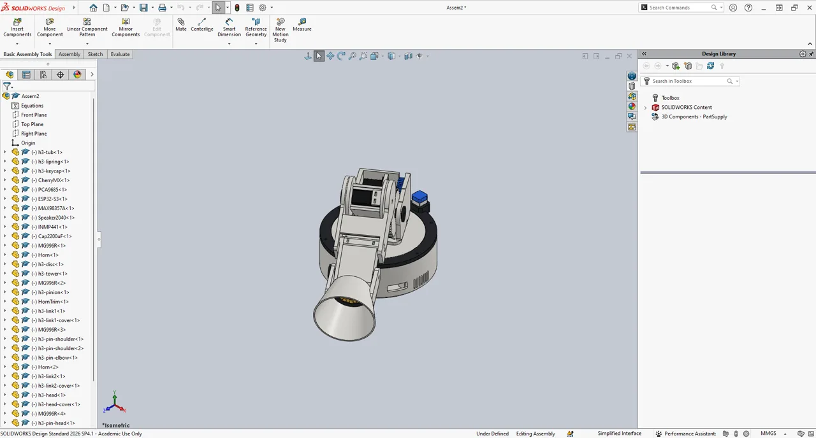Screen dimensions: 816x438
Task: Click the Search in Toolbox field
Action: pyautogui.click(x=688, y=81)
